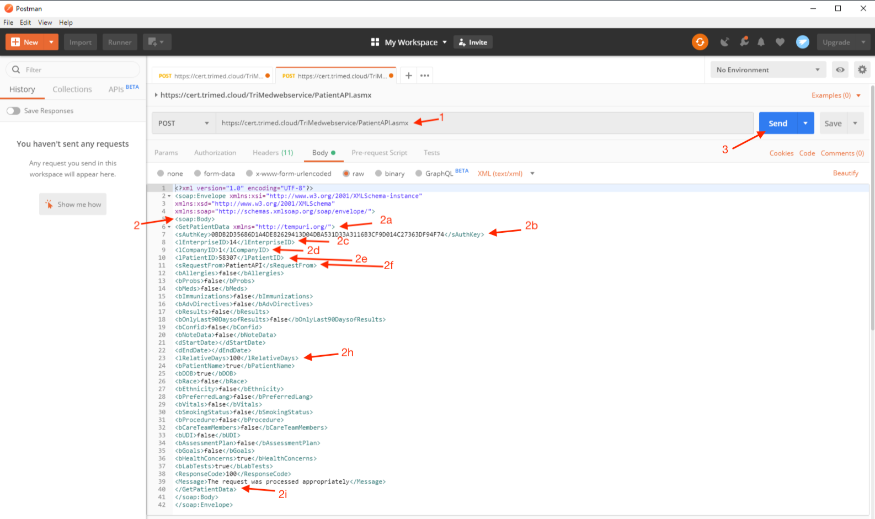Select x-www-form-urlencoded body type
This screenshot has height=519, width=875.
tap(249, 173)
